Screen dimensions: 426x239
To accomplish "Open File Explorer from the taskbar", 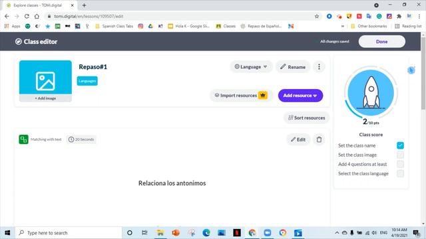I will click(160, 233).
